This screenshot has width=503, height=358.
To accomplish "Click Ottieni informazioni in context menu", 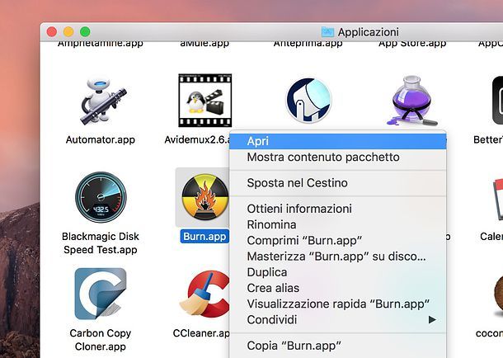I will pyautogui.click(x=338, y=209).
